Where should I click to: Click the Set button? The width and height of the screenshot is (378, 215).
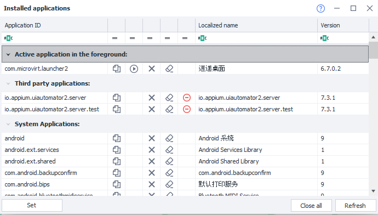point(32,205)
